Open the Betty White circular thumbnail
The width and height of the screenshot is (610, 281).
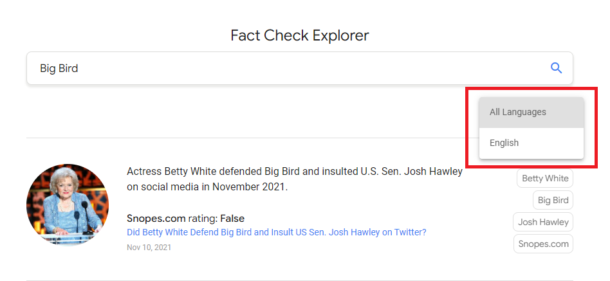[x=68, y=204]
